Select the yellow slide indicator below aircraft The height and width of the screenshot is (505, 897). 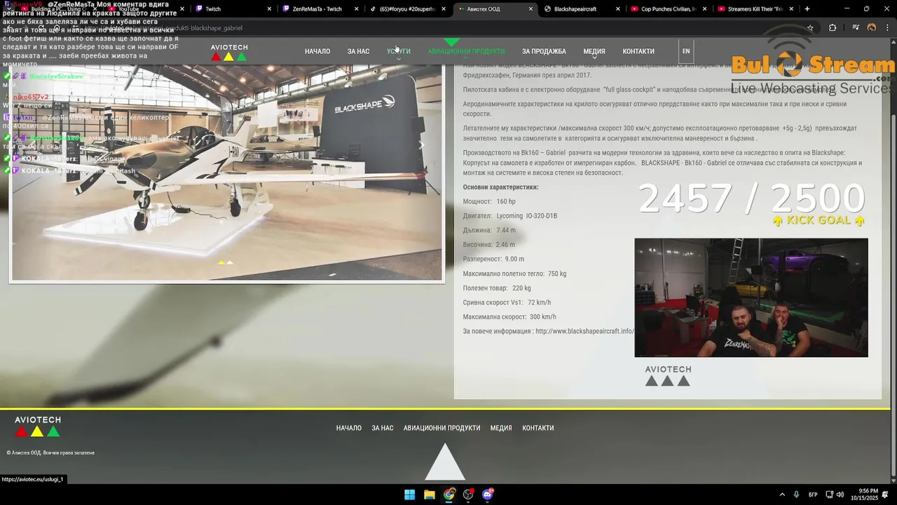221,262
